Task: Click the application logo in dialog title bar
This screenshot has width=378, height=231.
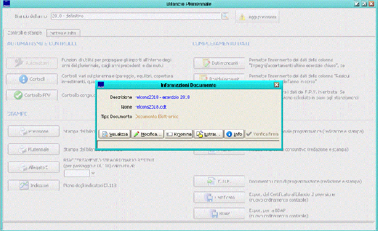Action: pos(101,85)
